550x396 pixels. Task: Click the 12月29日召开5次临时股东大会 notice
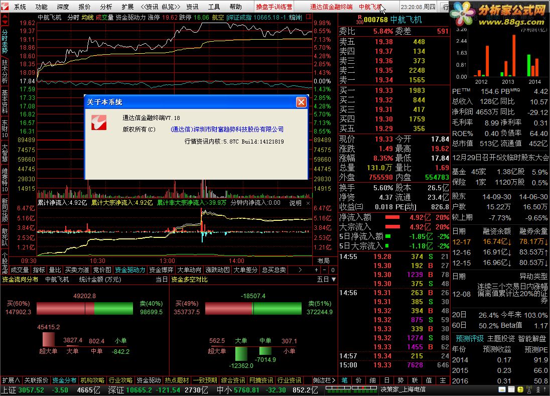[500, 158]
